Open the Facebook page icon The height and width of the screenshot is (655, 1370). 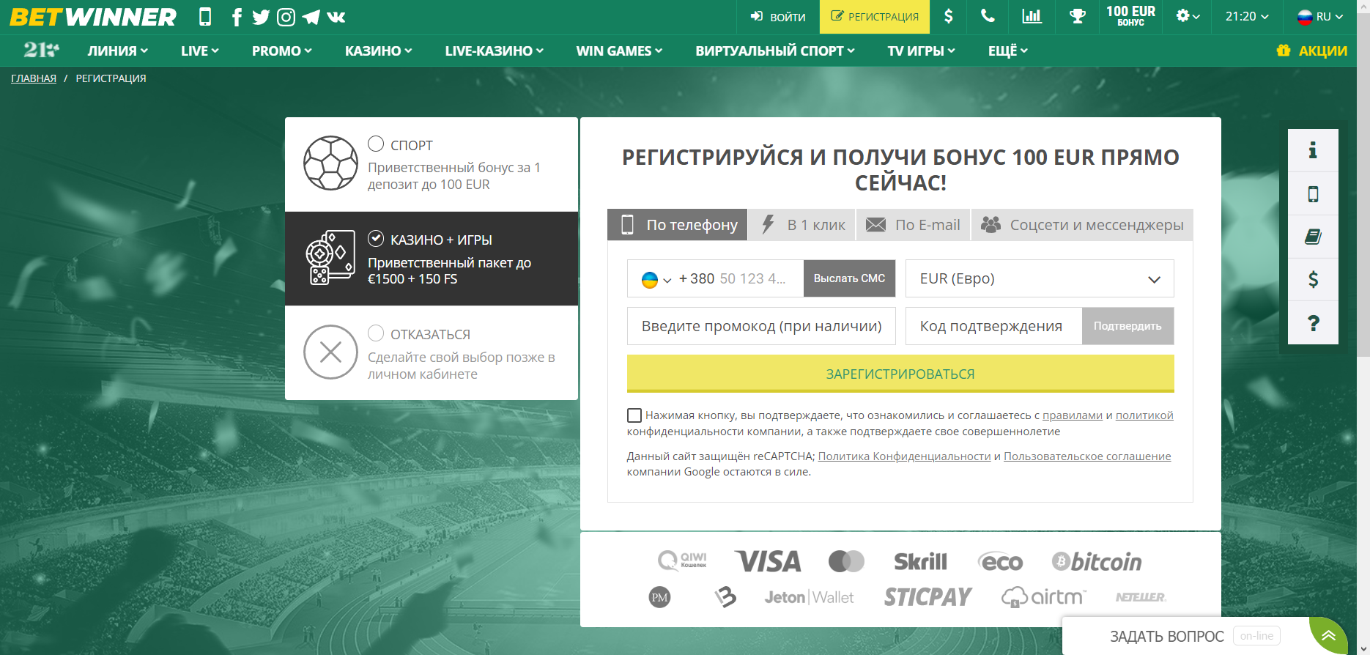(x=237, y=17)
